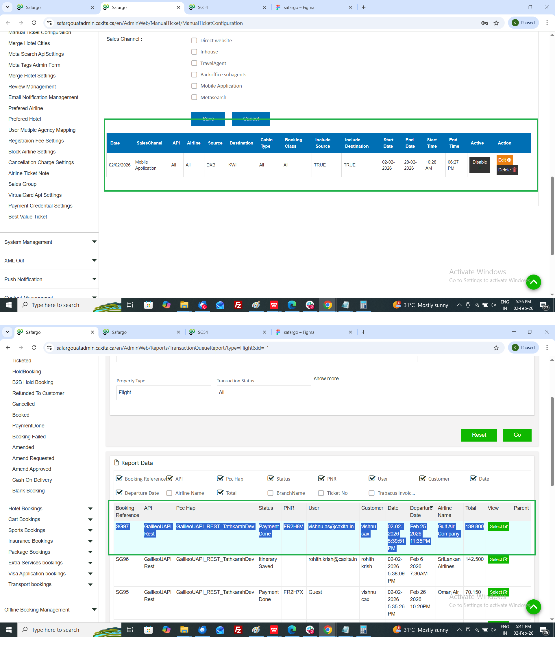Image resolution: width=555 pixels, height=667 pixels.
Task: Open Block Airline Settings menu item
Action: click(x=32, y=151)
